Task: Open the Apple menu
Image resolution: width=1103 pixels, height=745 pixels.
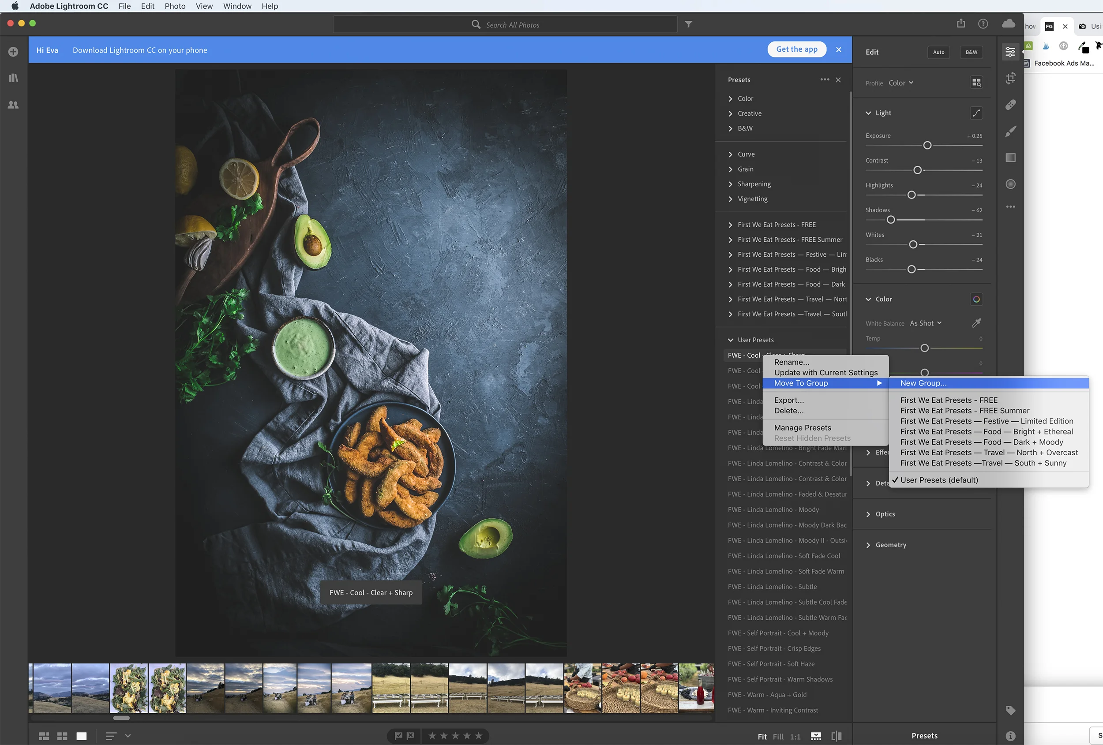Action: point(15,6)
